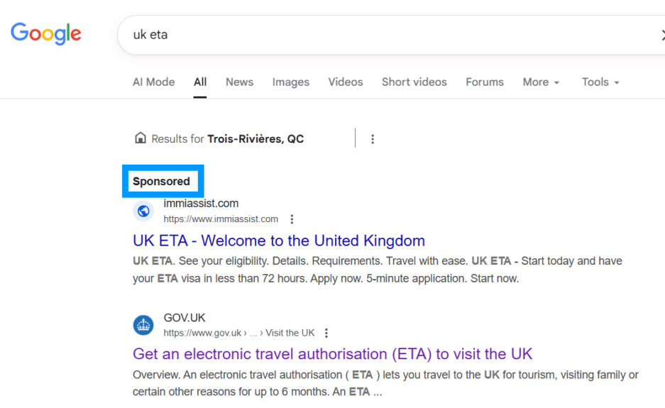This screenshot has width=665, height=408.
Task: Open Get an electronic travel authorisation link
Action: pos(332,353)
